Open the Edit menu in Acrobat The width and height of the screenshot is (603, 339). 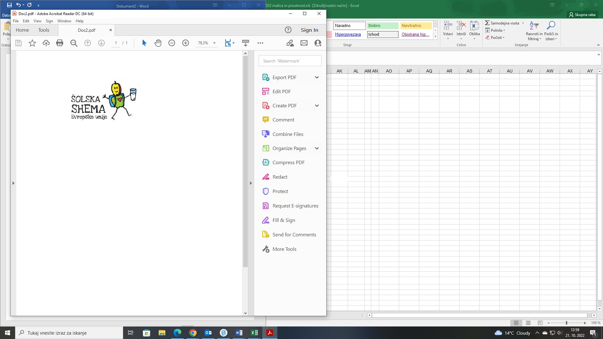[26, 21]
